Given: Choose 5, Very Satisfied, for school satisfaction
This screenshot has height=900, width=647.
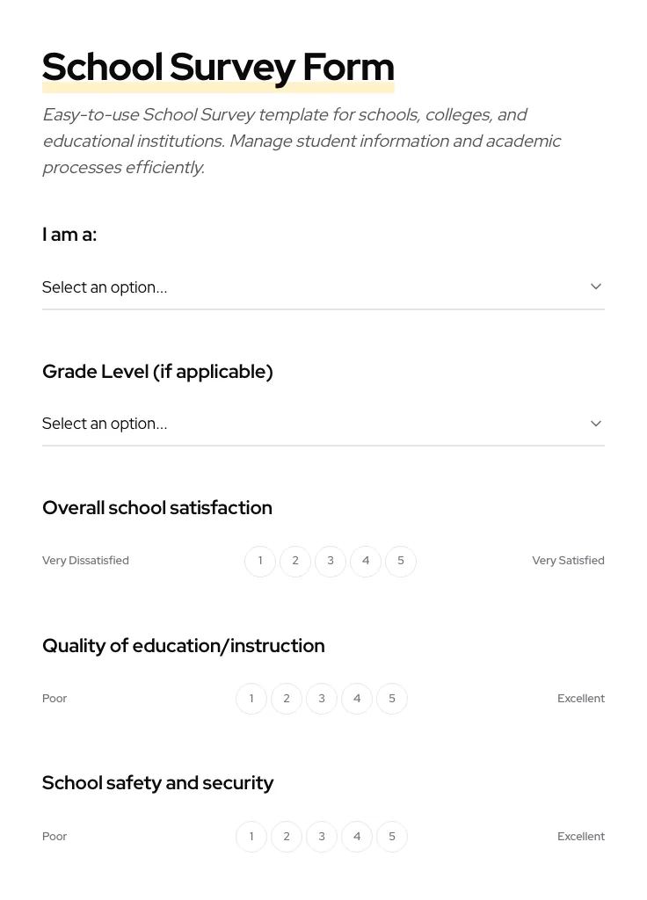Looking at the screenshot, I should click(401, 561).
